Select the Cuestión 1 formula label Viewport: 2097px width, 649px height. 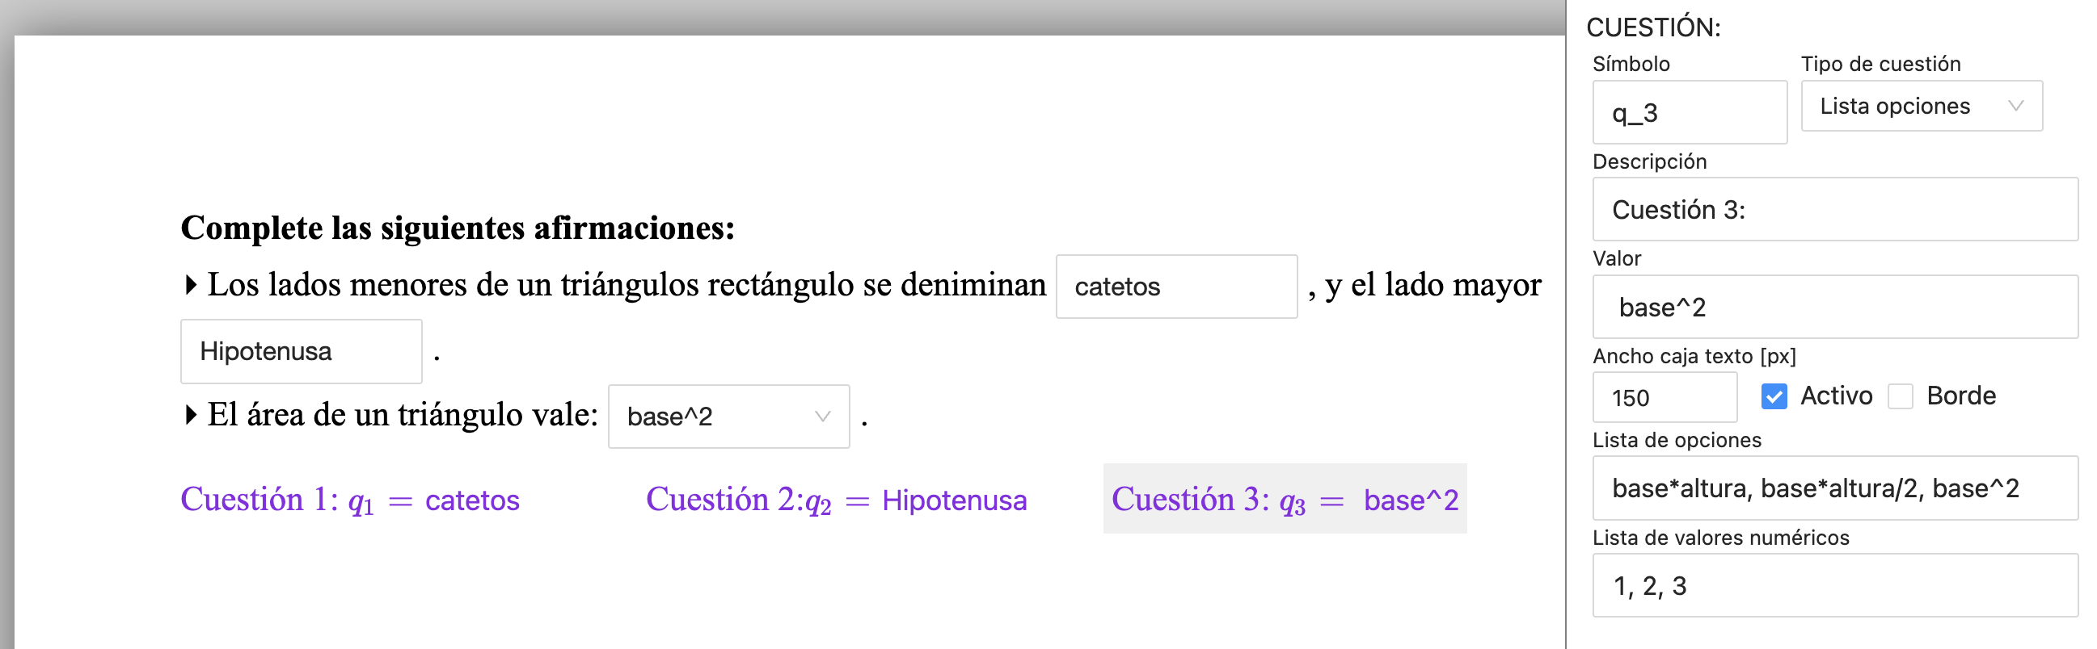[349, 500]
